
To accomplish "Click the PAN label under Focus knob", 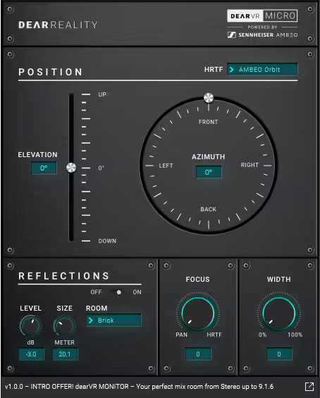I will 182,335.
